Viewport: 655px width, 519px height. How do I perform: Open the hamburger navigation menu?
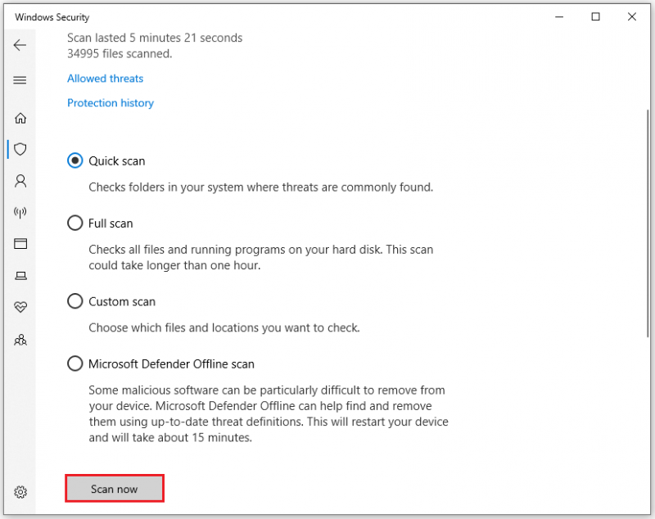(x=20, y=80)
